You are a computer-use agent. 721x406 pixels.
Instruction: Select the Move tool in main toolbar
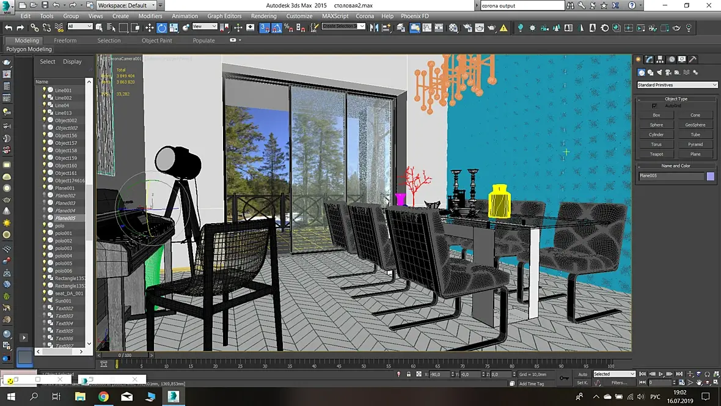click(x=150, y=28)
